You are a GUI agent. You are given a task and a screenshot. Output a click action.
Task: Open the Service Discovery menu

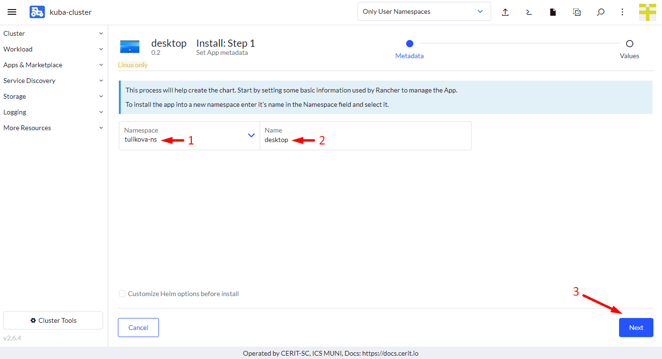point(53,81)
